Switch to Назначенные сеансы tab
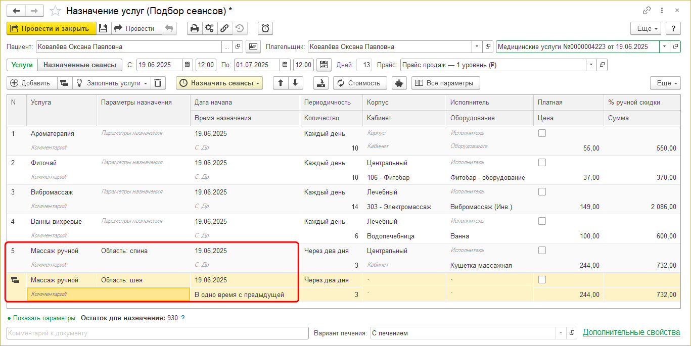Viewport: 691px width, 346px height. [x=80, y=65]
